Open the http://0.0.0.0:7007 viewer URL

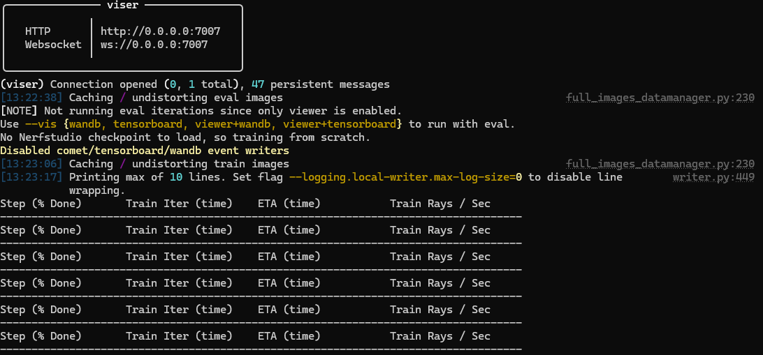(161, 31)
